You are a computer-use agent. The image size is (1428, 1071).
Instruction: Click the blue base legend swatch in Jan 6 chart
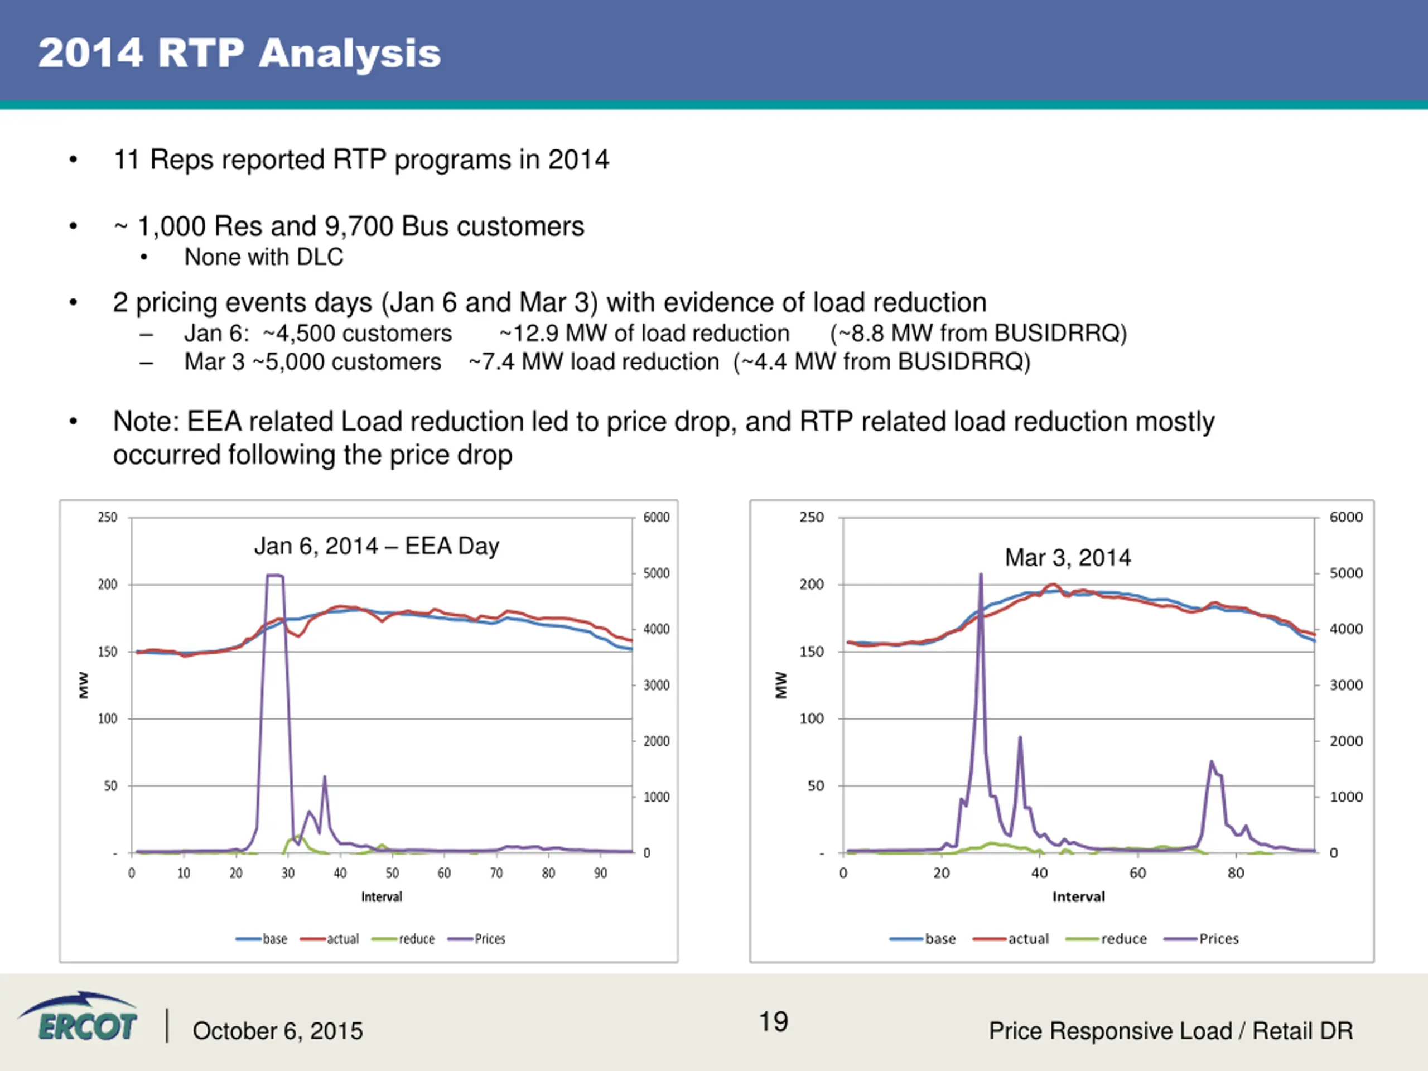tap(249, 939)
